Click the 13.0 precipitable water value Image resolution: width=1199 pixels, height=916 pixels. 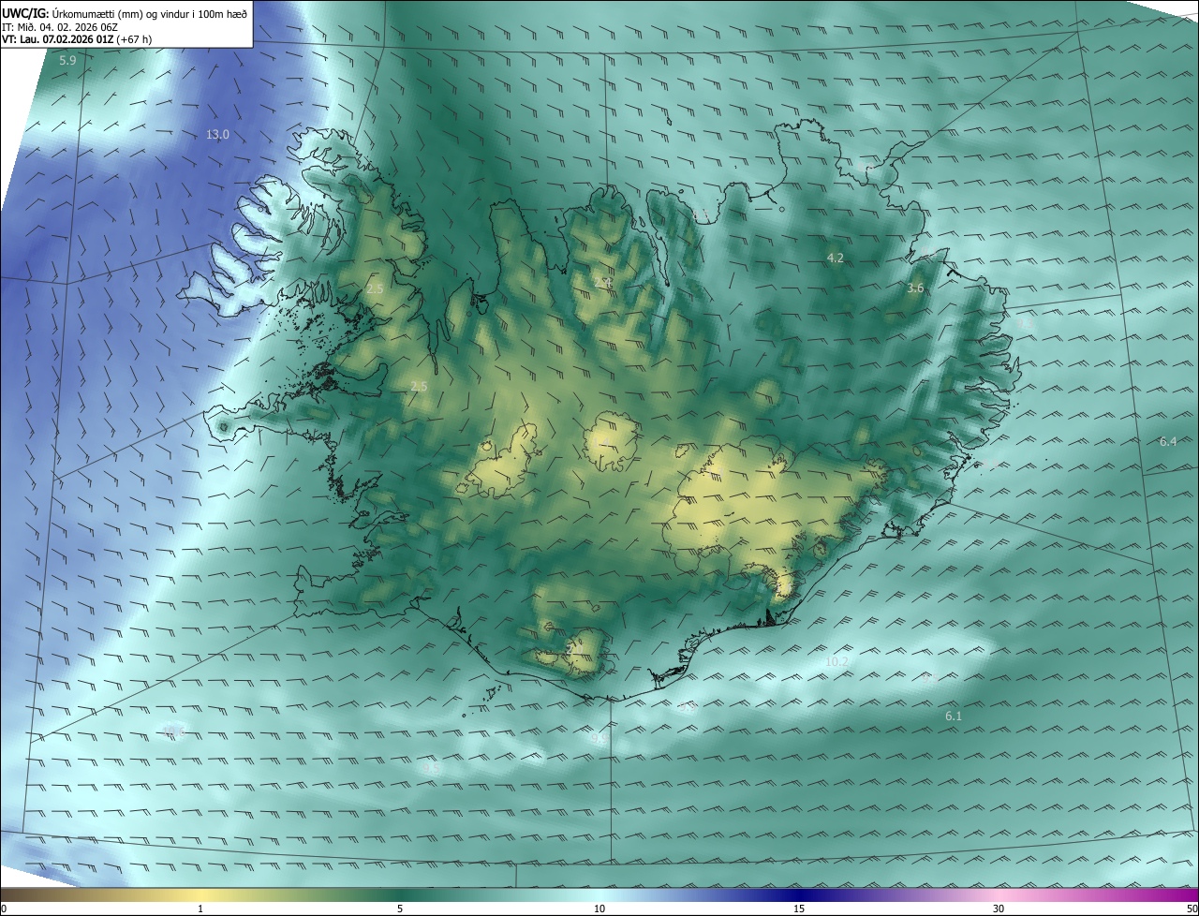click(217, 135)
